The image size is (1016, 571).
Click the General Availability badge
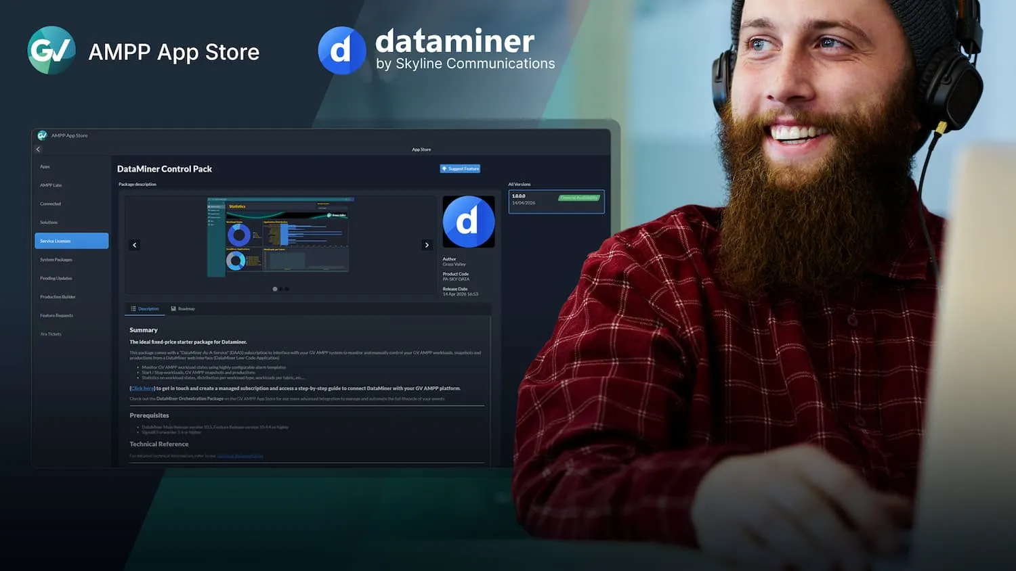click(579, 198)
